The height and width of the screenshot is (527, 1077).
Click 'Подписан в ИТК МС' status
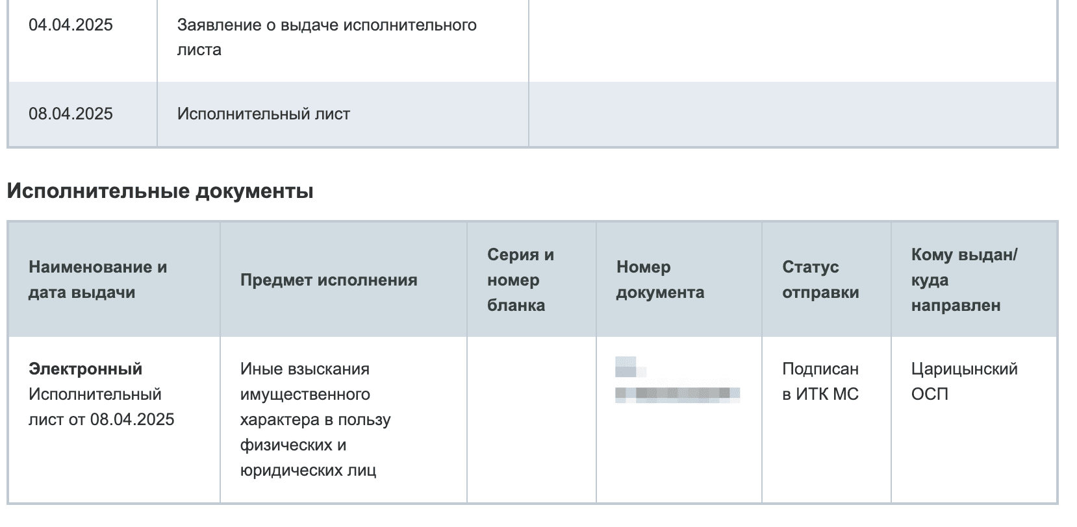[820, 382]
